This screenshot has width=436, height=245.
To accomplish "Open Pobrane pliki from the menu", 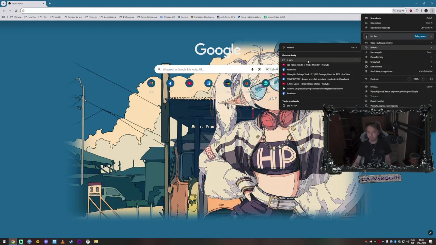I will coord(398,52).
